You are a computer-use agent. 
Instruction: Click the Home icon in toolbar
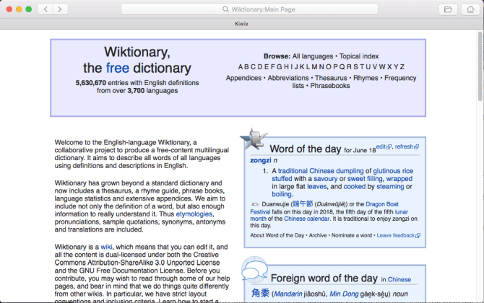(x=470, y=9)
